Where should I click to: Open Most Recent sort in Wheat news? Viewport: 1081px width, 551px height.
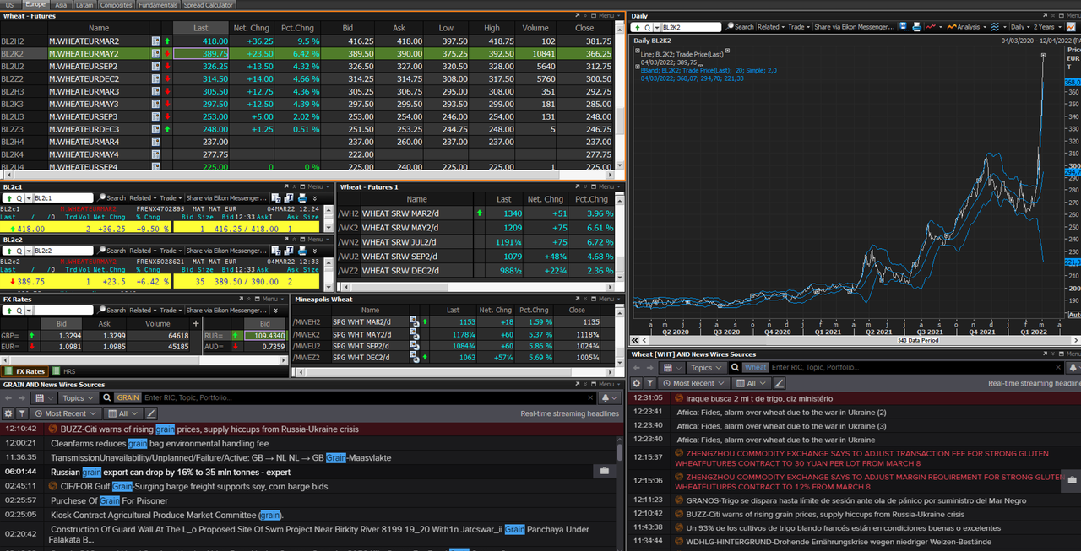693,383
